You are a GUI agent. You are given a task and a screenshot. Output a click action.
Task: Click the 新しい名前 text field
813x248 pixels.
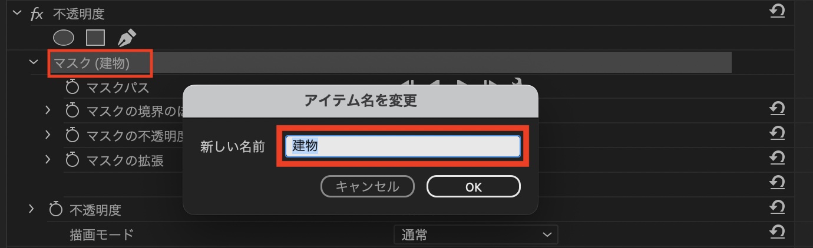coord(403,146)
